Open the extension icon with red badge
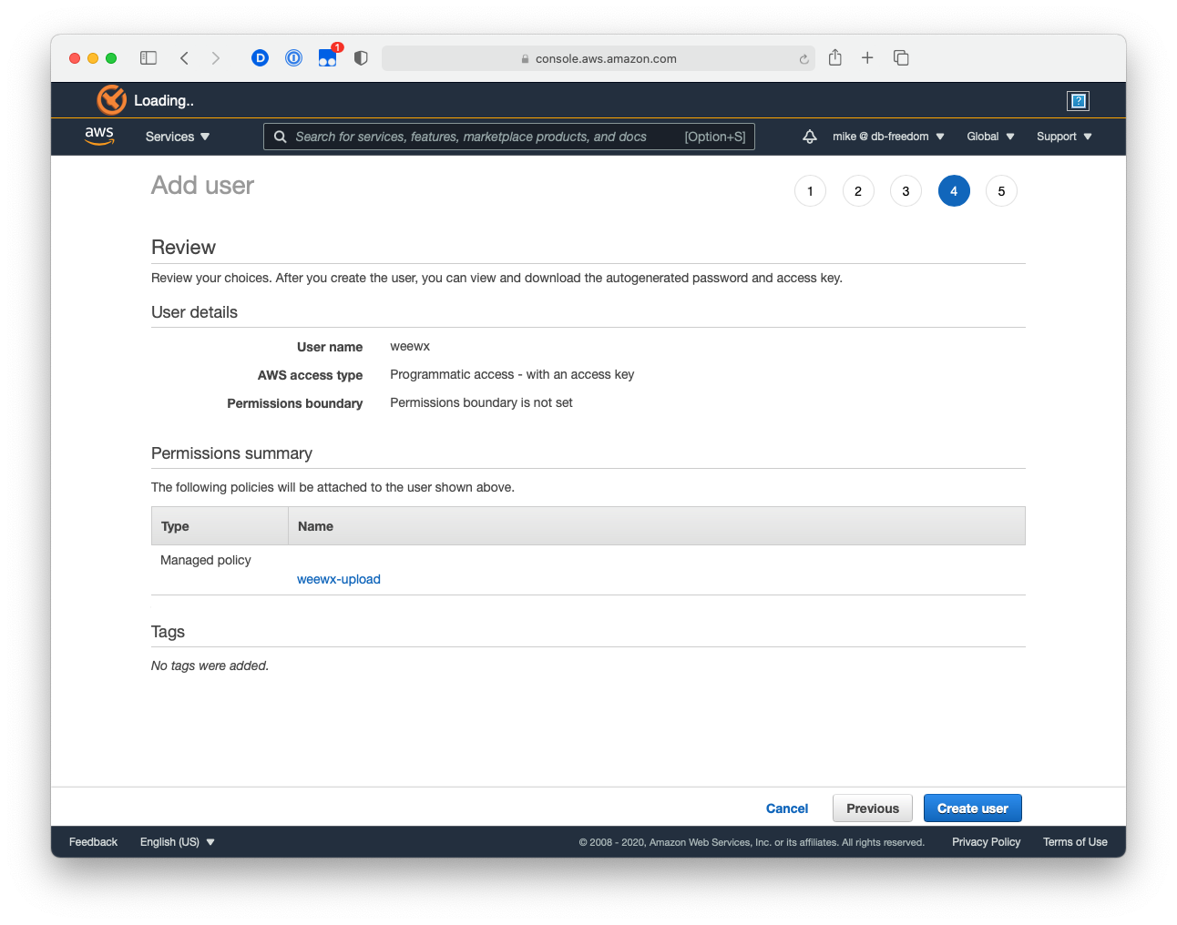The image size is (1177, 925). (328, 57)
